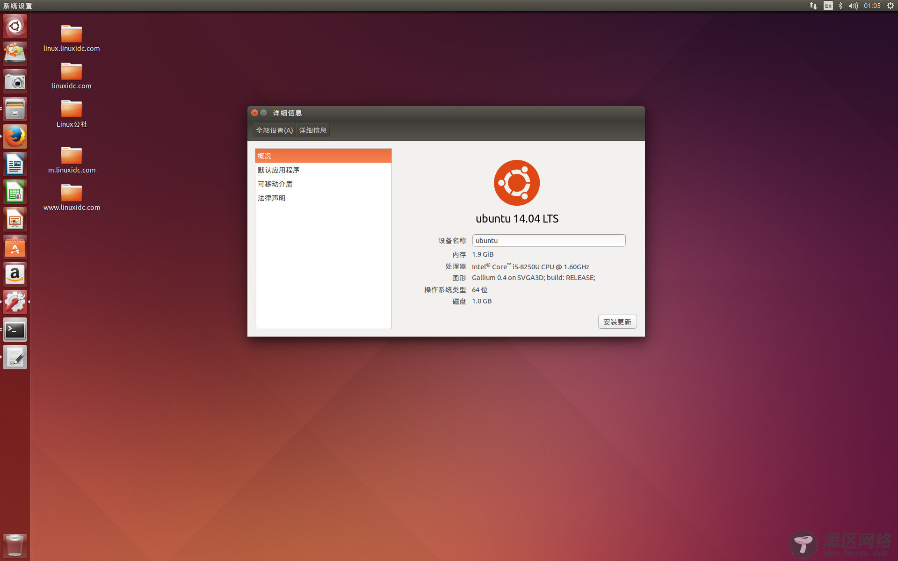Close the 详细信息 window

pyautogui.click(x=255, y=113)
